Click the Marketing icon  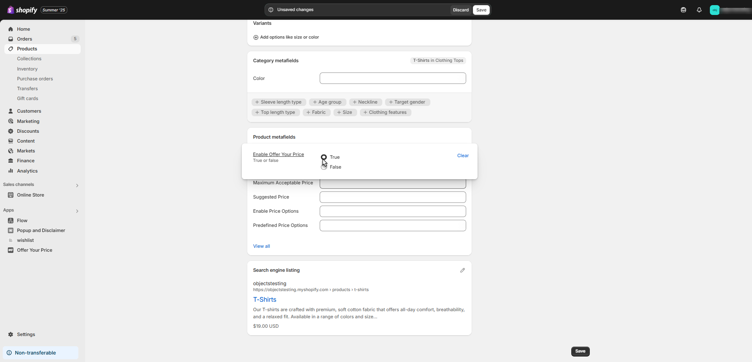[x=11, y=121]
